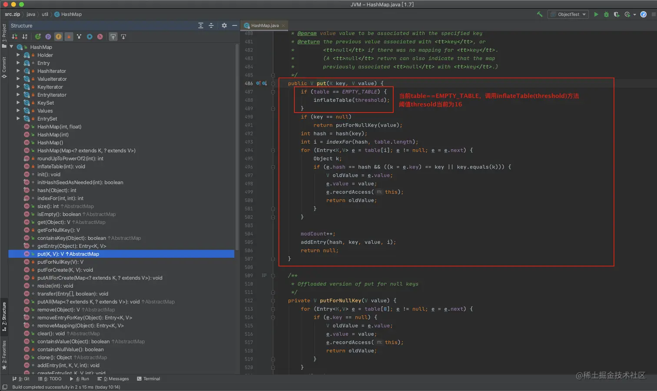Click tool window toggle icon in status bar corner
The height and width of the screenshot is (391, 657).
[5, 387]
